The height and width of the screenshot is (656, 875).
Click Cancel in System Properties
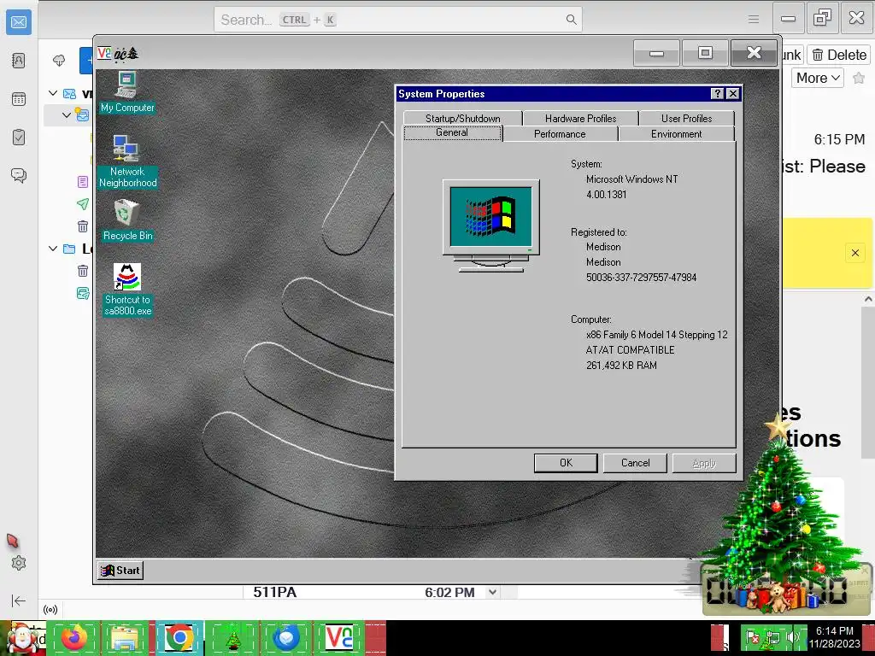click(635, 463)
